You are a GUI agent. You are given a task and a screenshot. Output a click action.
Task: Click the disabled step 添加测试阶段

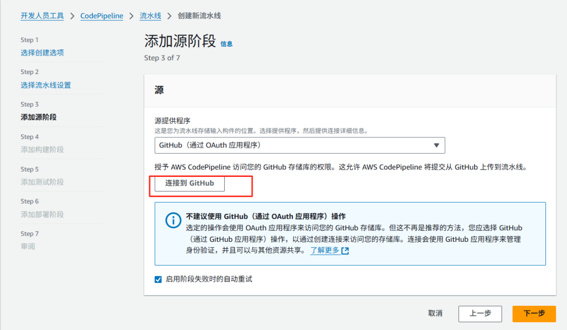43,182
